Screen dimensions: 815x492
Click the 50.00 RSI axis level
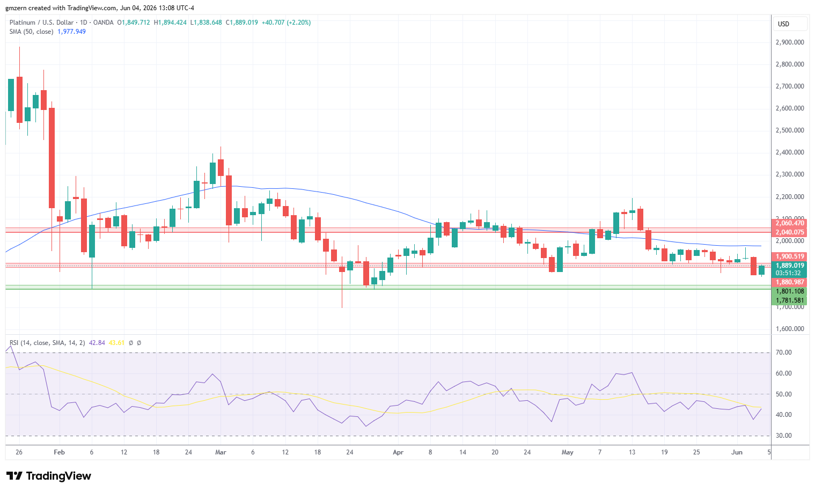[784, 394]
